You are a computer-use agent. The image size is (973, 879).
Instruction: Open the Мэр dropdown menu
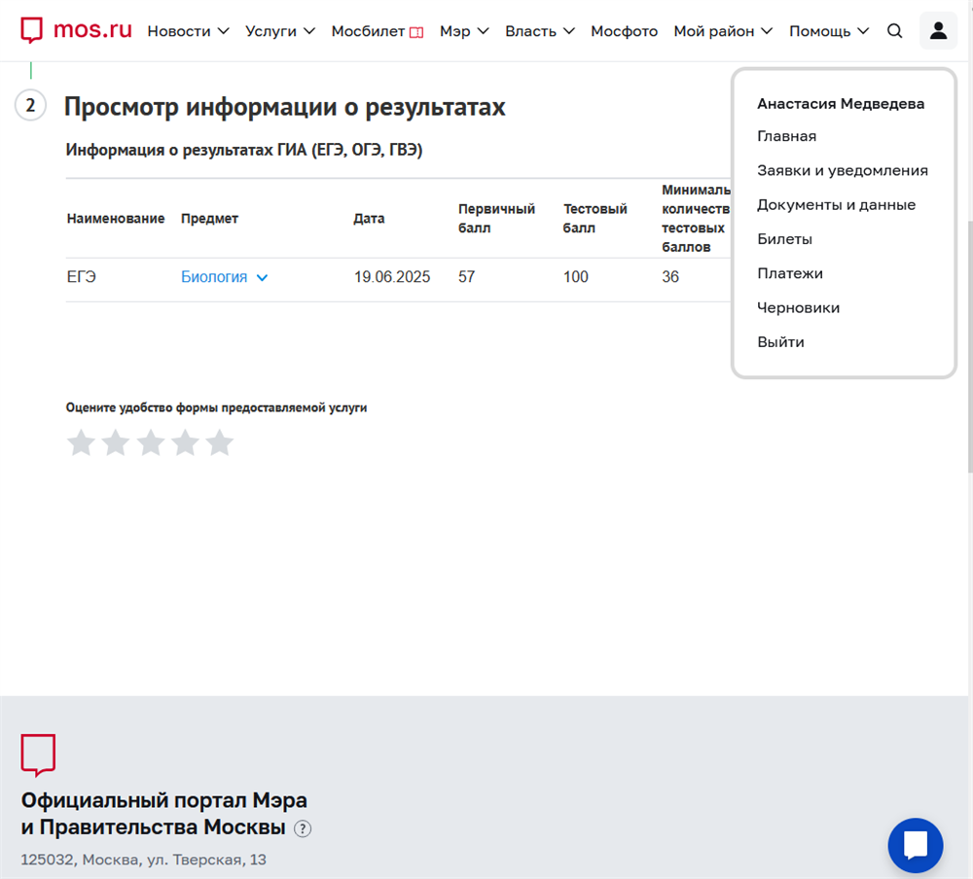click(464, 31)
